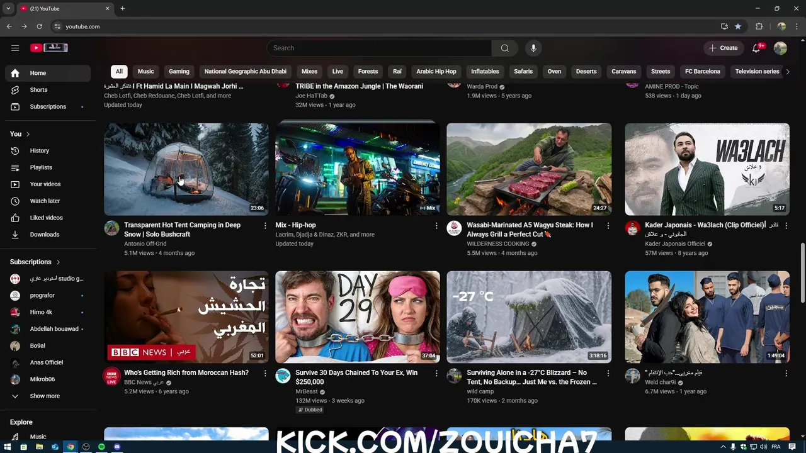Open Spotify from taskbar
Image resolution: width=806 pixels, height=453 pixels.
[101, 447]
